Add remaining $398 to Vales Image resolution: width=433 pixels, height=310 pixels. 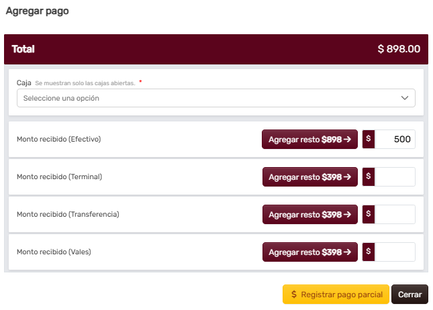point(309,252)
